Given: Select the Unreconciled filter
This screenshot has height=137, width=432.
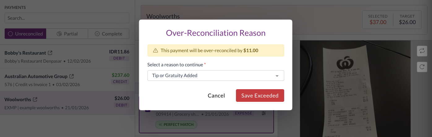Looking at the screenshot, I should [x=25, y=34].
